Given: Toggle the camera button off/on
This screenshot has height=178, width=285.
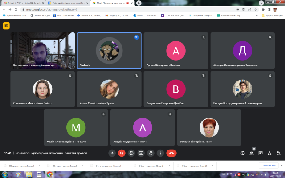Looking at the screenshot, I should [122, 153].
